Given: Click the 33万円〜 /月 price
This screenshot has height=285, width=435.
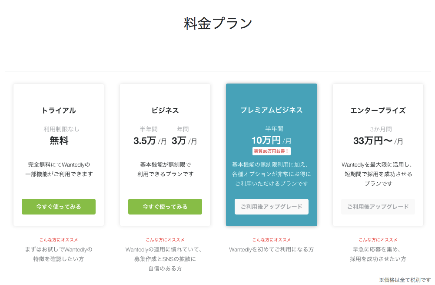Looking at the screenshot, I should (x=378, y=141).
